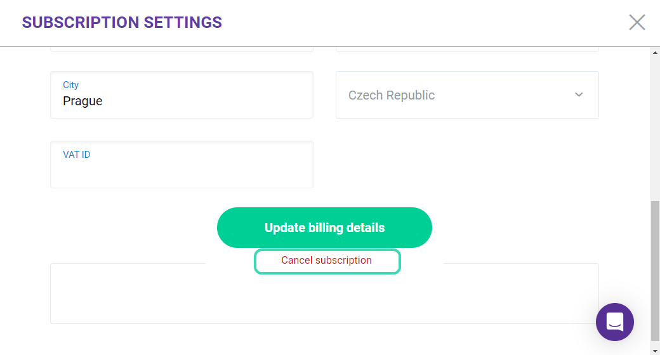Viewport: 660px width, 355px height.
Task: Click the City field label
Action: (x=70, y=84)
